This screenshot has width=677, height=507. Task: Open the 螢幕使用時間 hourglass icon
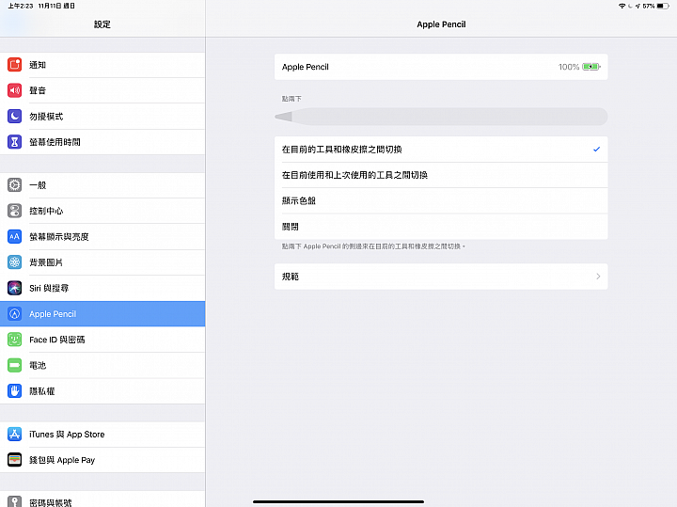[x=15, y=142]
